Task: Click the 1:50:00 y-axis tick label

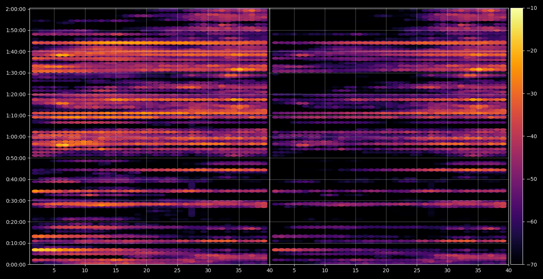Action: pyautogui.click(x=16, y=30)
